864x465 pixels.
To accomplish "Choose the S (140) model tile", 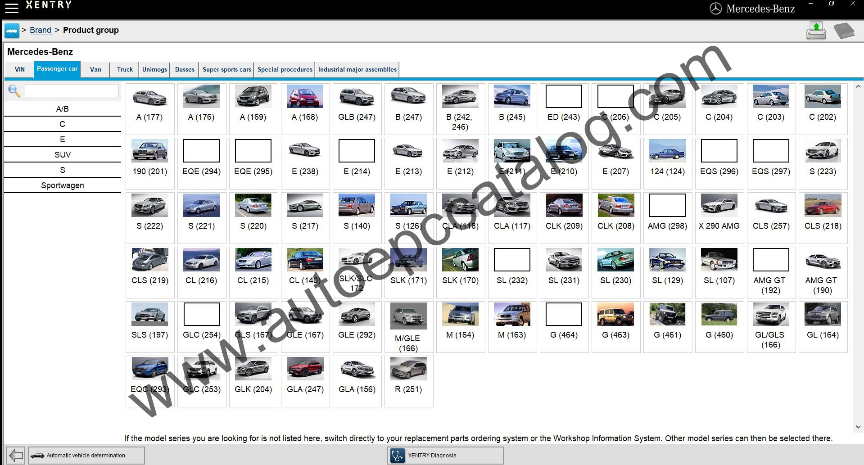I will click(x=357, y=218).
